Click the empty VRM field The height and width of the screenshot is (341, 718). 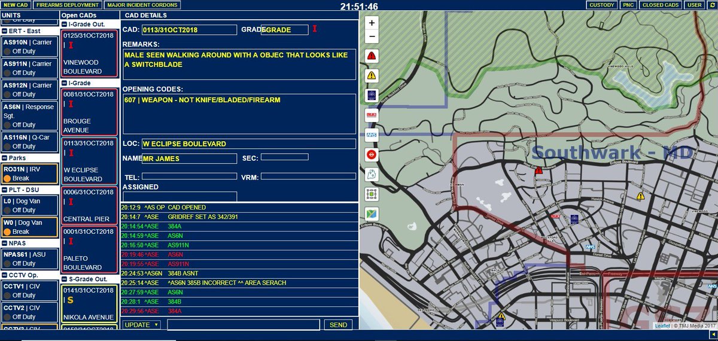(x=308, y=176)
